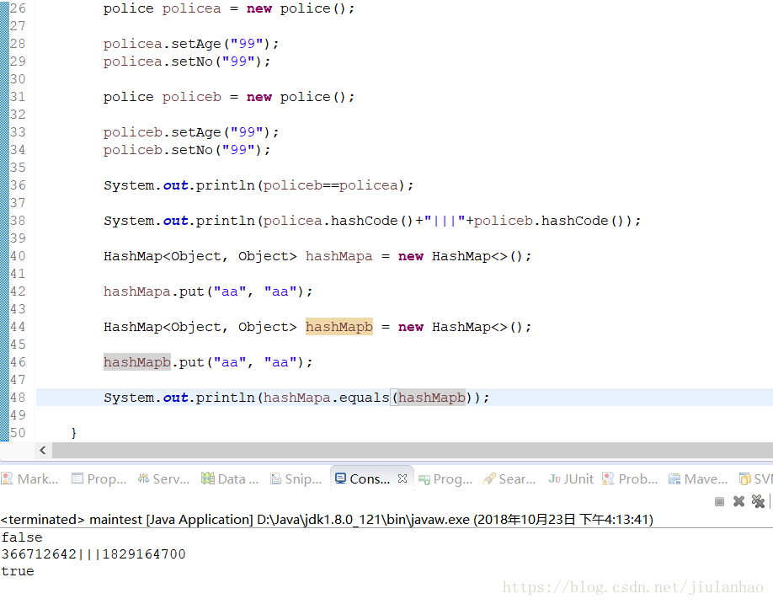Click the Markers tab icon
This screenshot has width=773, height=604.
(x=7, y=478)
